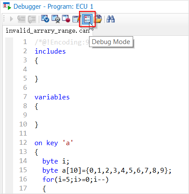Click the toolbar grip handle dots

point(4,19)
